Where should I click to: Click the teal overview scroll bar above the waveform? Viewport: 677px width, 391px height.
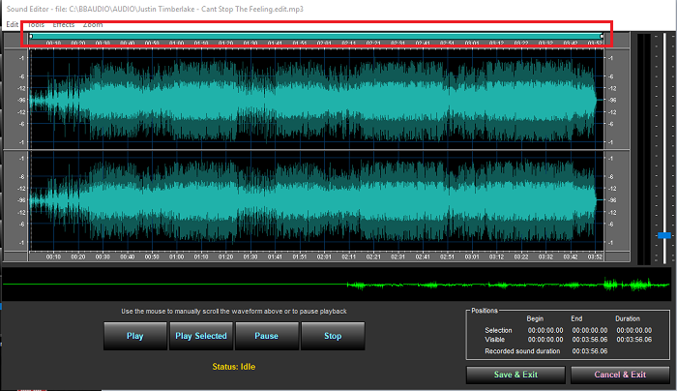pos(316,36)
